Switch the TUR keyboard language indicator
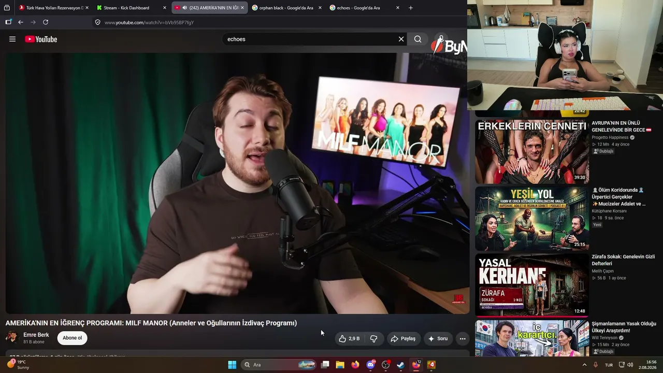The image size is (663, 373). click(x=609, y=365)
